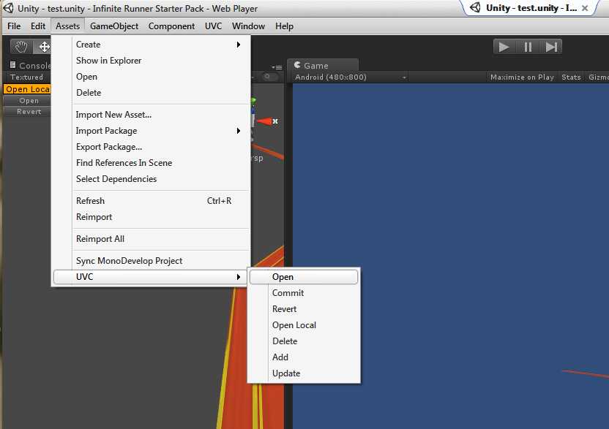Open the File menu
Screen dimensions: 609x429
(14, 26)
